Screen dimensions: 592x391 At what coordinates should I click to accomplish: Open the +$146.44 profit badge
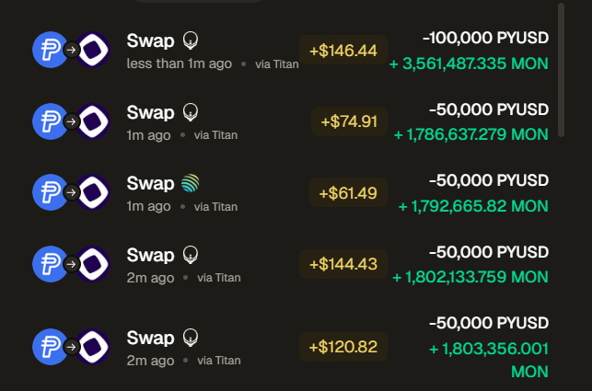point(343,50)
